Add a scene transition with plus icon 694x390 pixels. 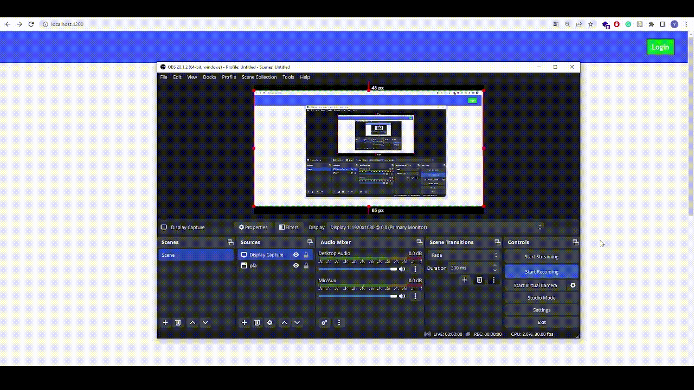(x=465, y=279)
